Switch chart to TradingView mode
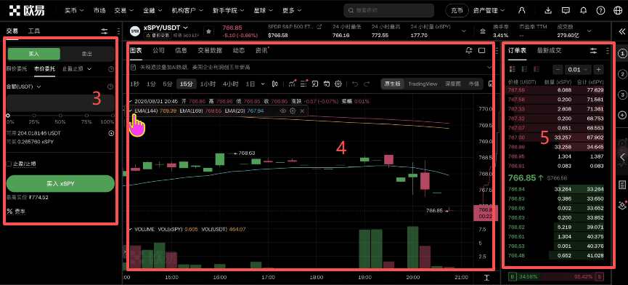628x285 pixels. [x=423, y=84]
